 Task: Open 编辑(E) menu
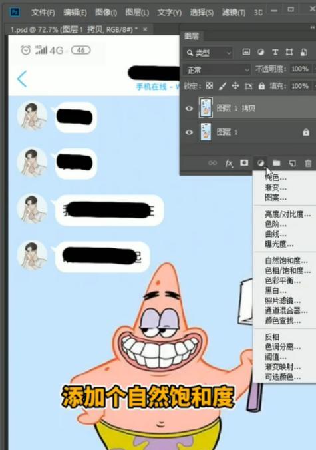pos(75,13)
